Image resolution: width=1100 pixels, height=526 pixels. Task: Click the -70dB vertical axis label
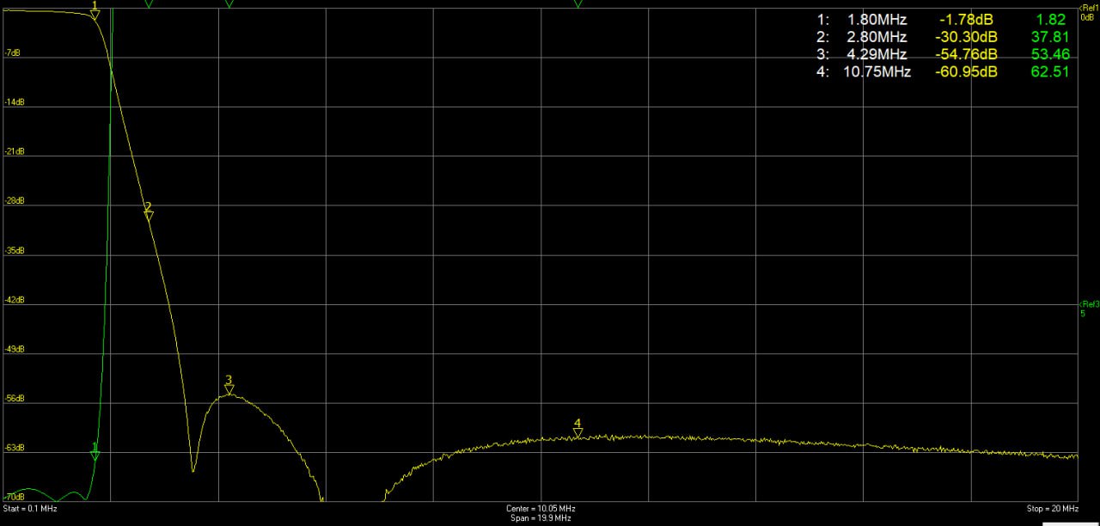(14, 498)
